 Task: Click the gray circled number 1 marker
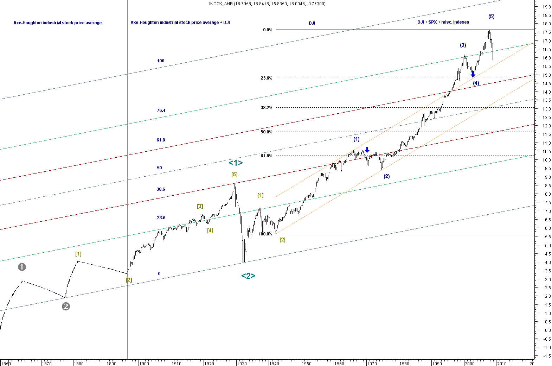coord(22,267)
